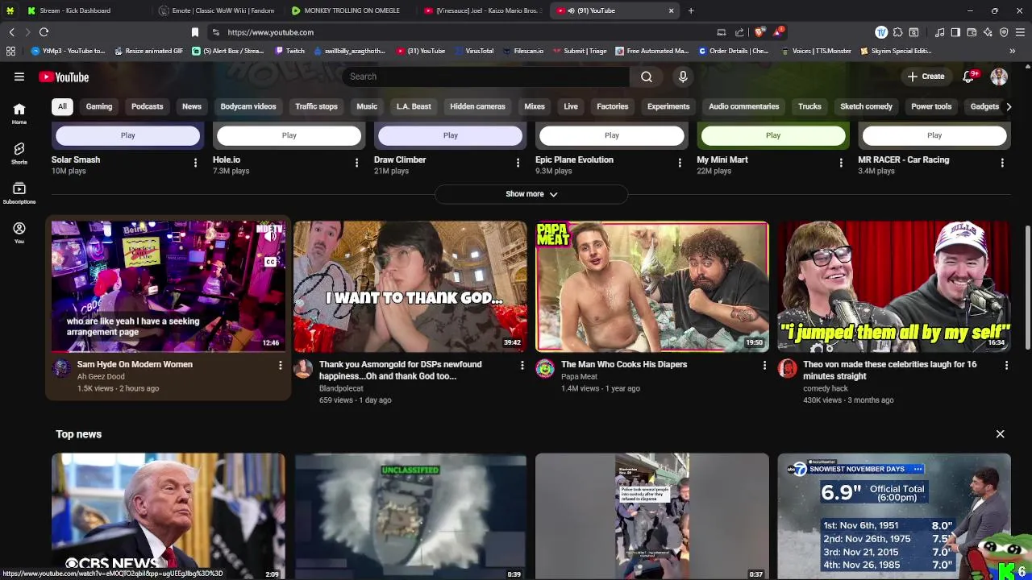This screenshot has width=1032, height=580.
Task: Open the Brave Shields lion icon
Action: pyautogui.click(x=759, y=32)
